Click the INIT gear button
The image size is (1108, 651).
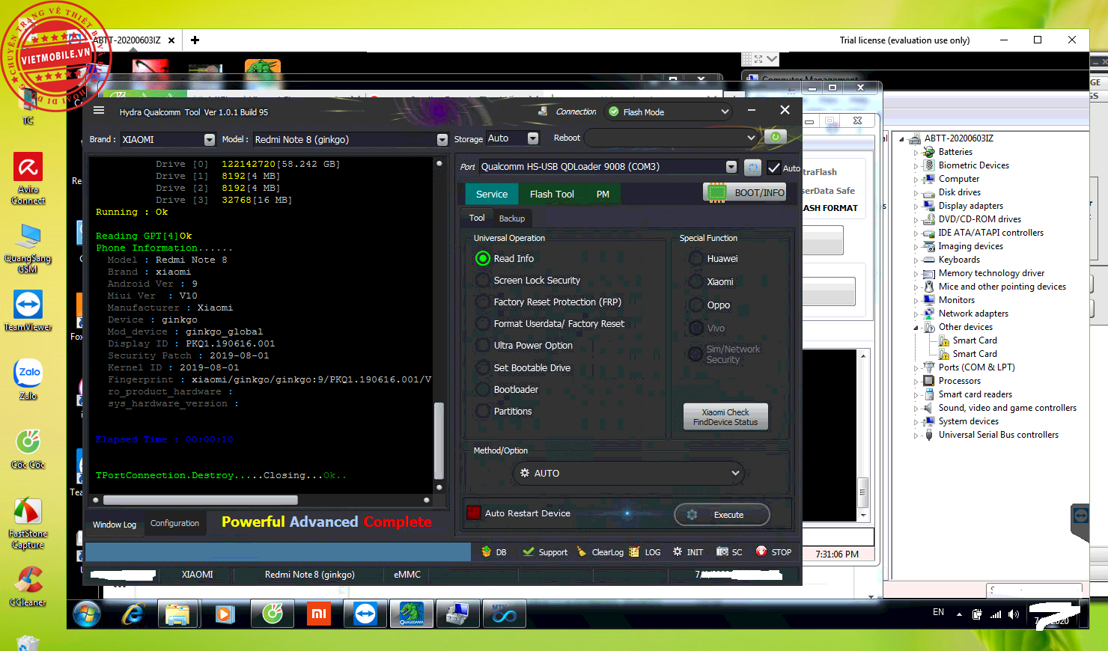[688, 552]
